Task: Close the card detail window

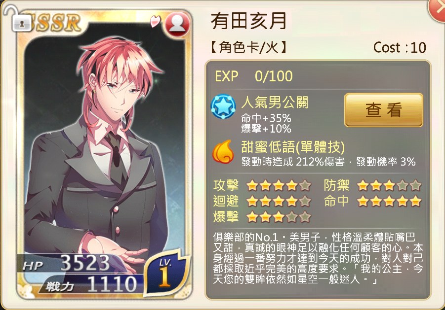Action: [x=438, y=8]
